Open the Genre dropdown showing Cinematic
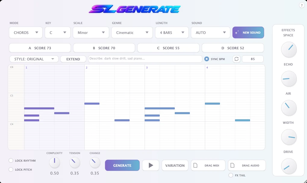Screen dimensions: 307x183 (x=132, y=32)
